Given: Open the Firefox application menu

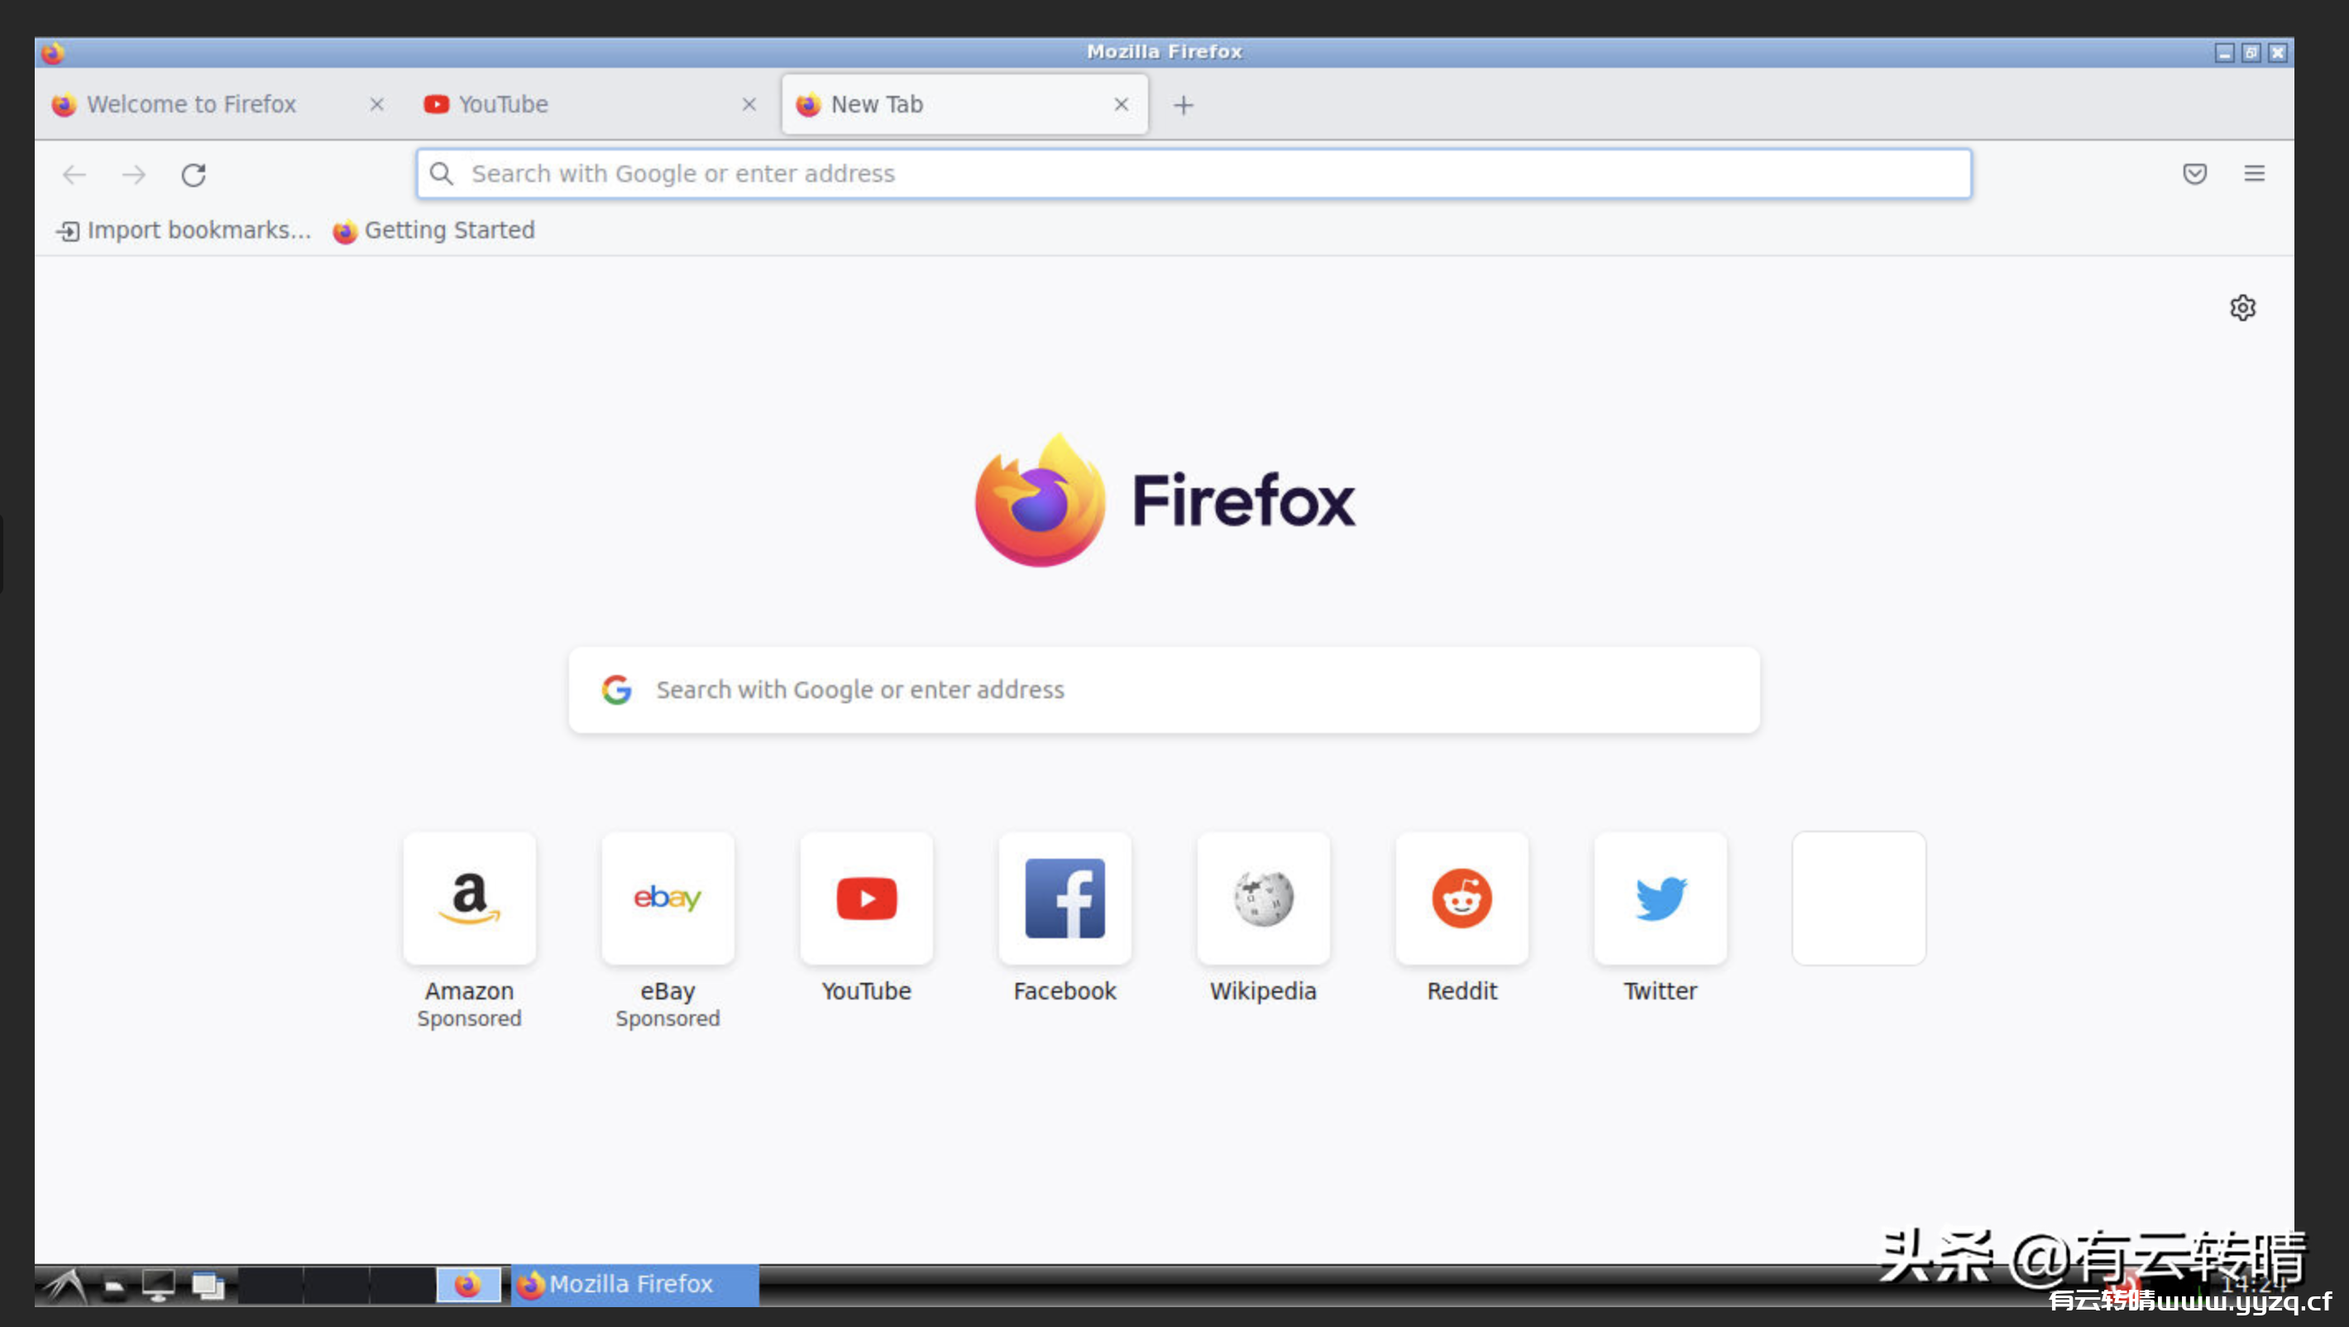Looking at the screenshot, I should [x=2255, y=175].
